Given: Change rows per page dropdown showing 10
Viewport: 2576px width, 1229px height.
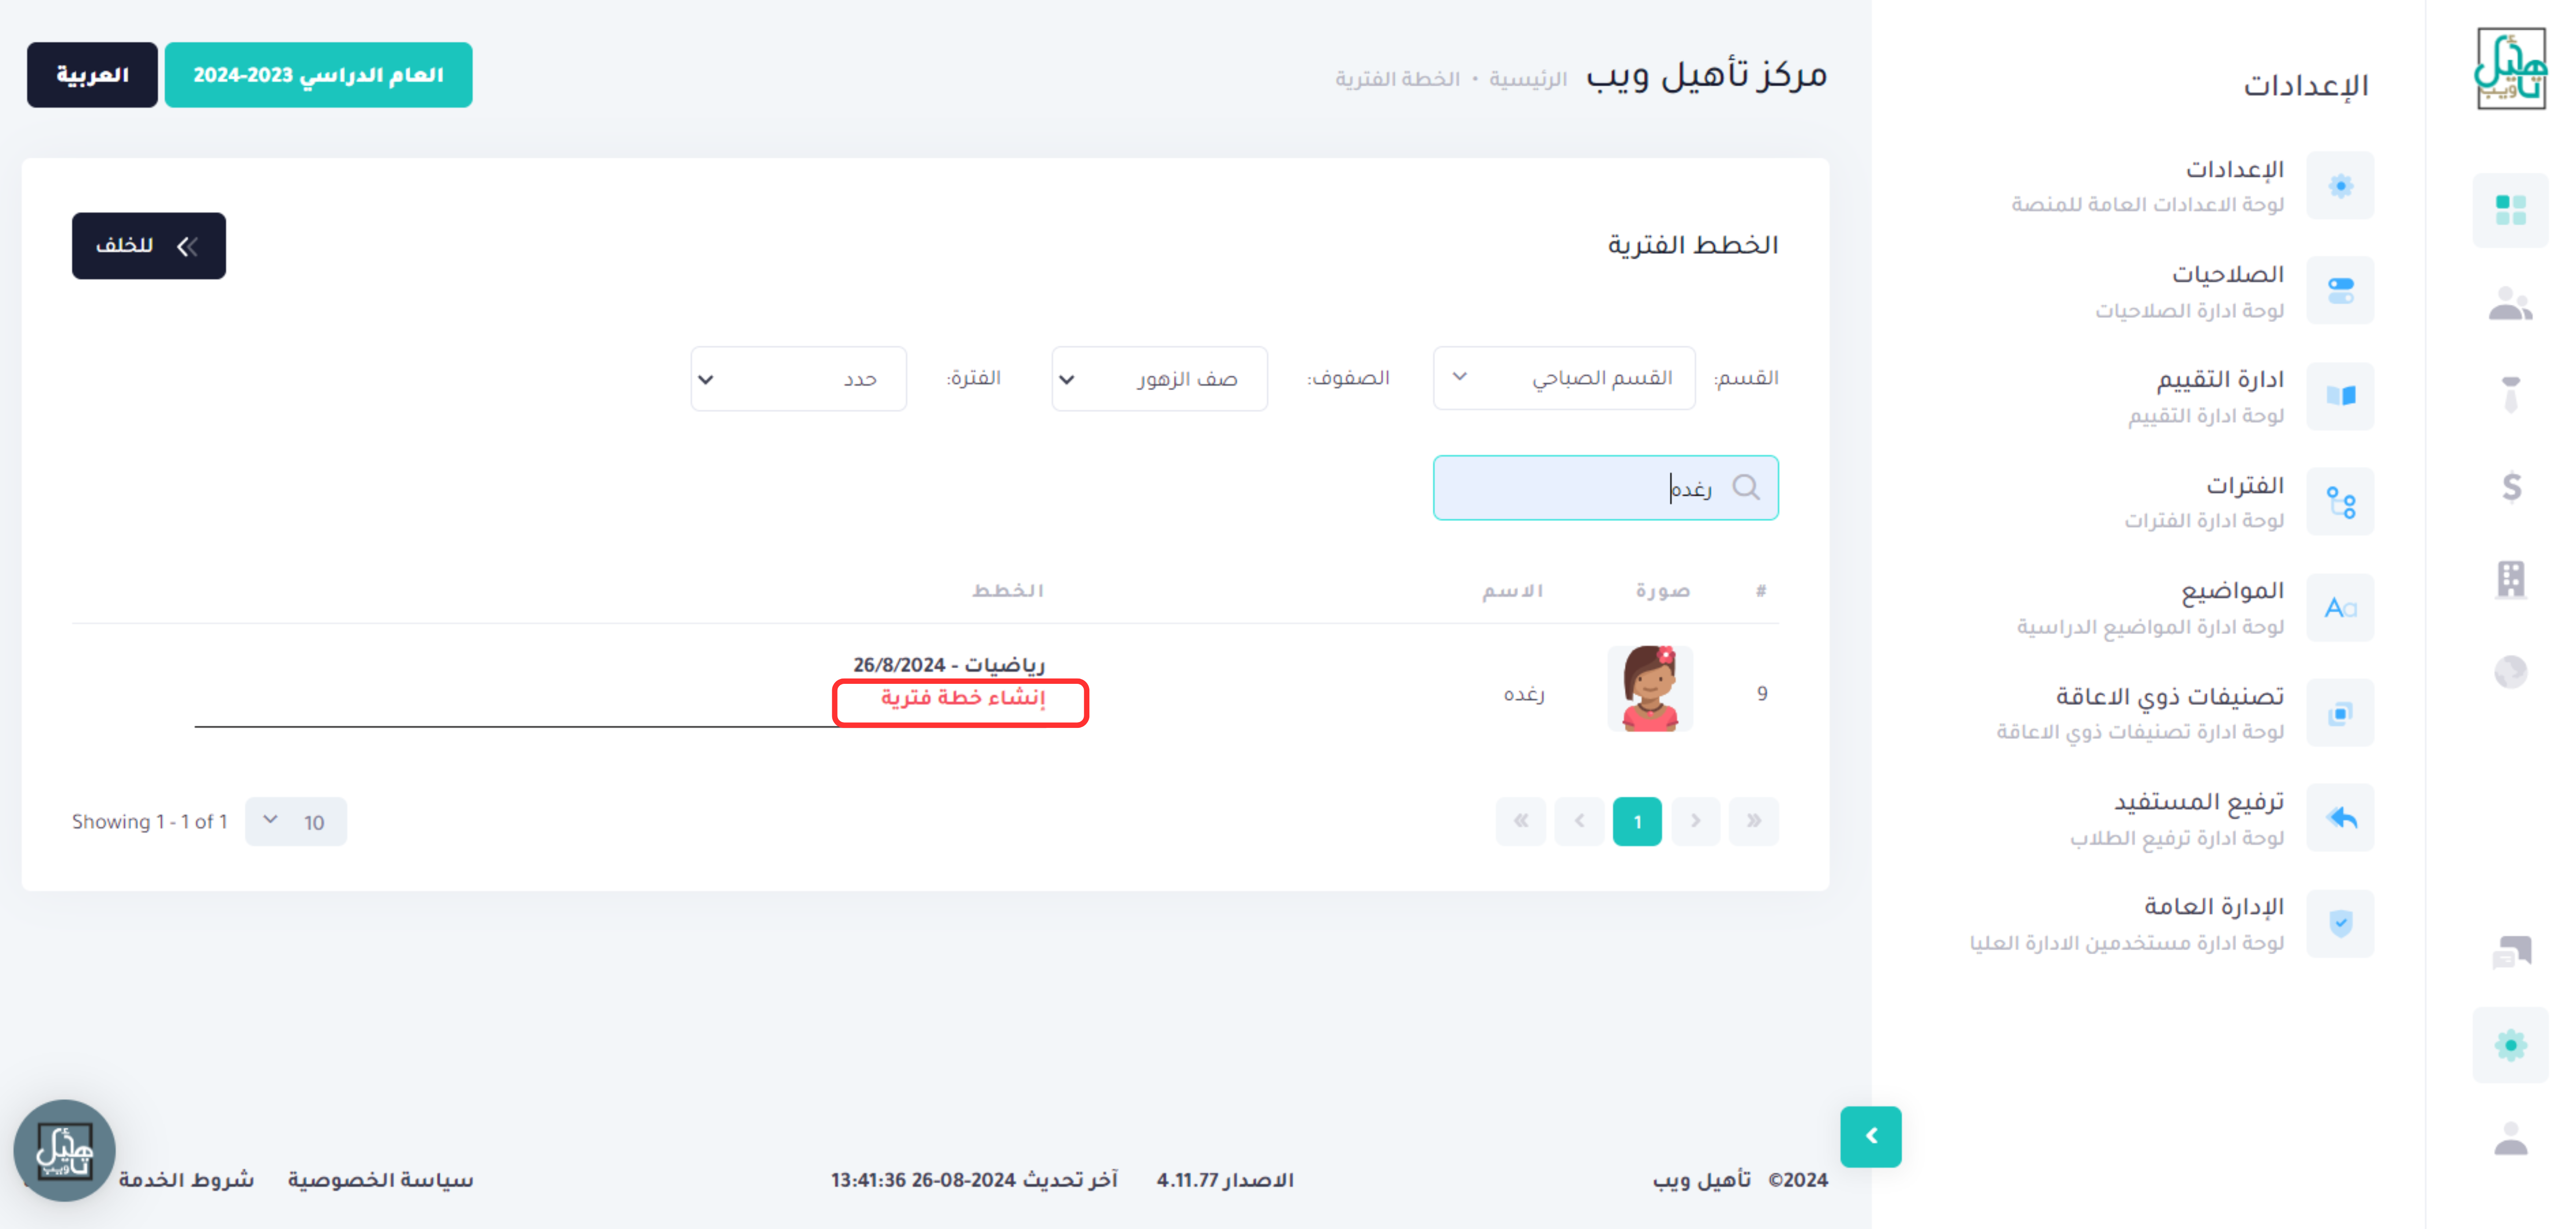Looking at the screenshot, I should click(295, 821).
